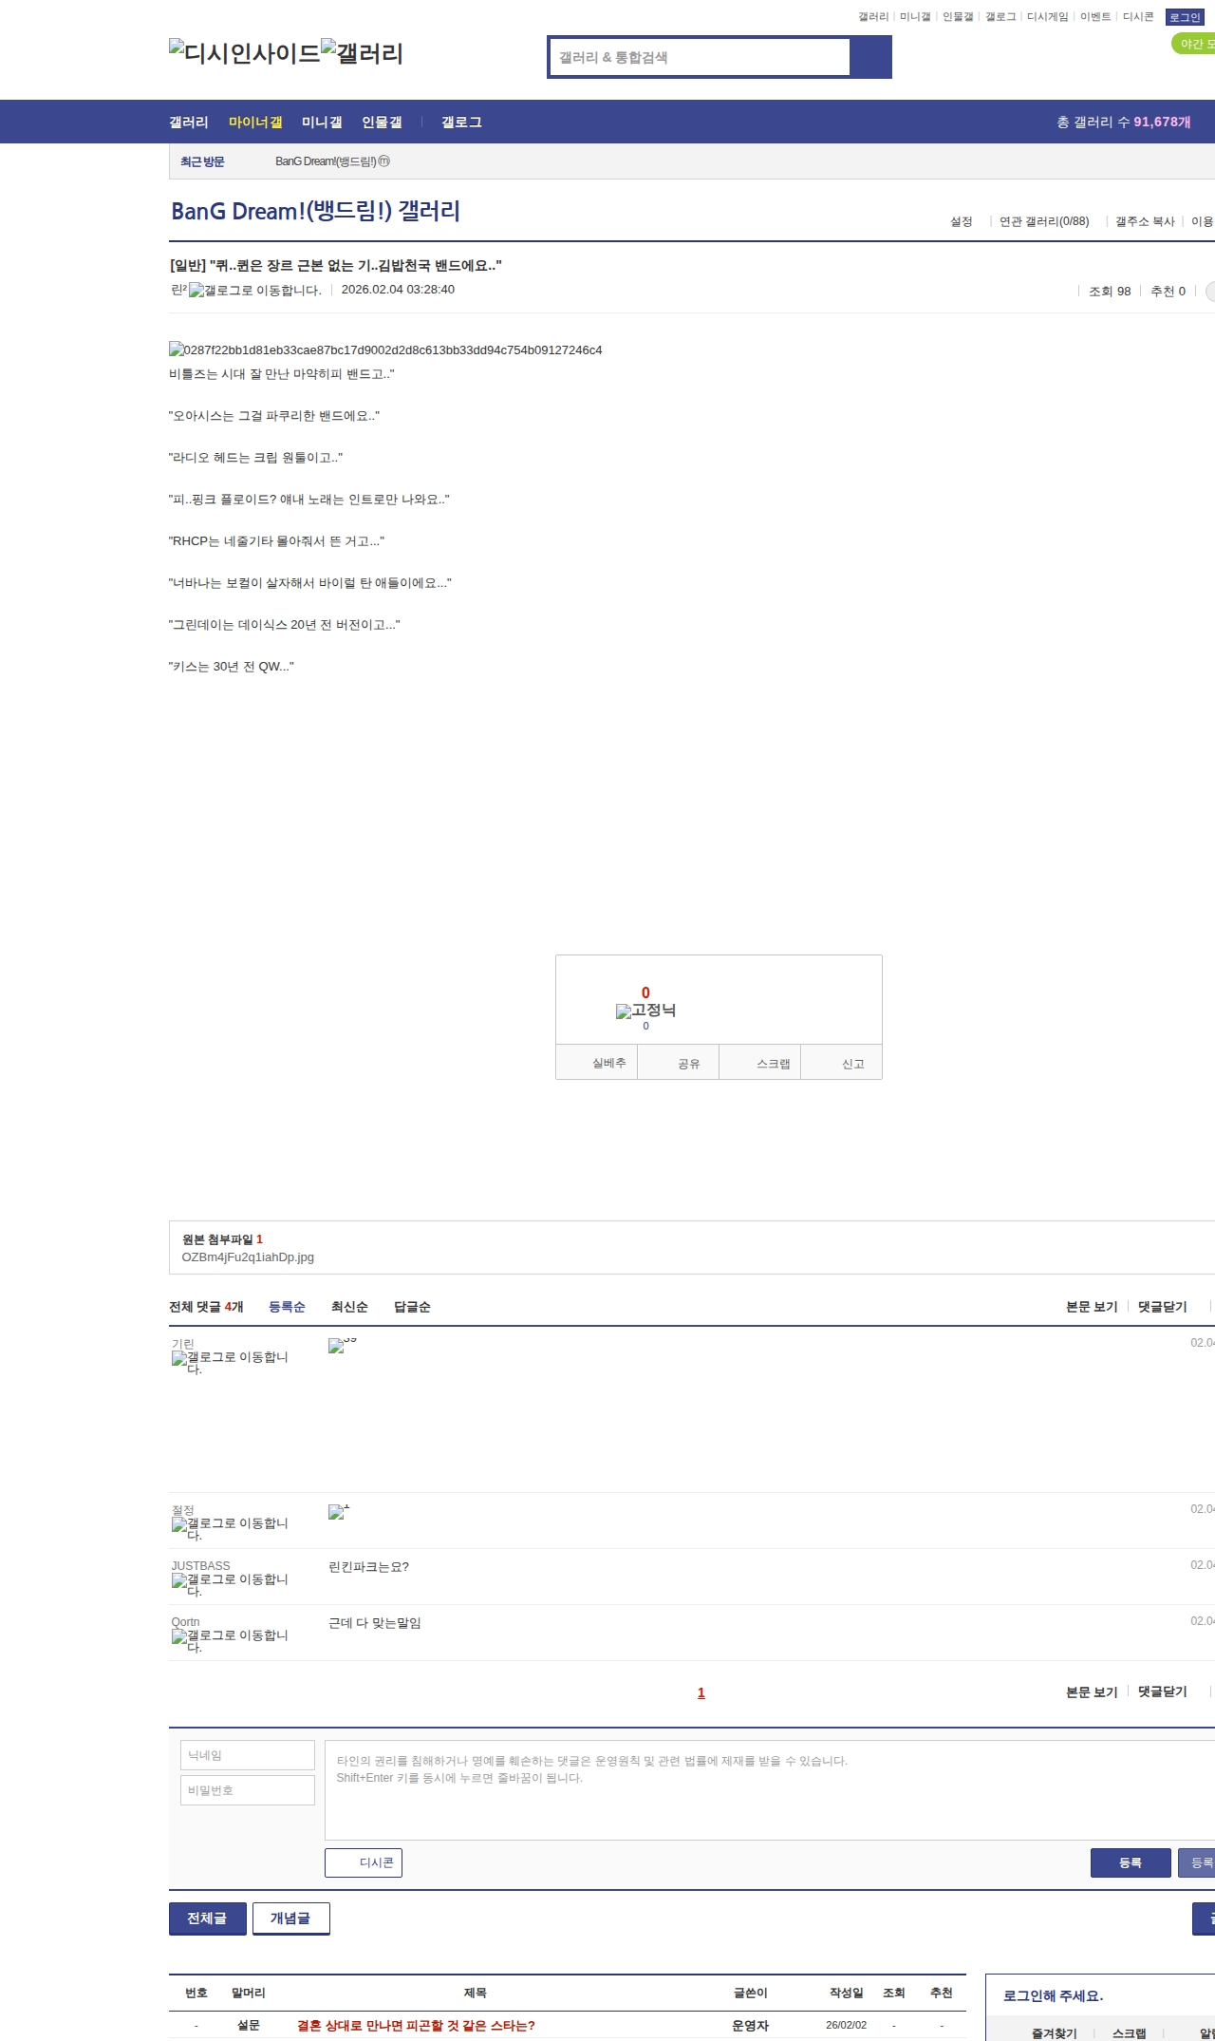1215x2041 pixels.
Task: Expand 연관 갤러리(0/88)
Action: 1044,221
